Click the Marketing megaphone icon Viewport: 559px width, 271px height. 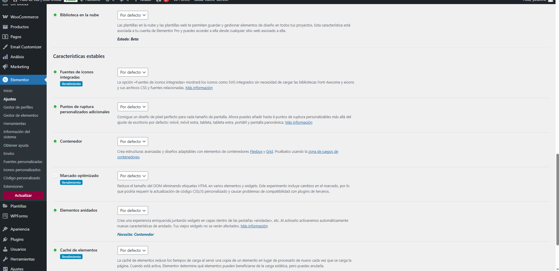5,67
